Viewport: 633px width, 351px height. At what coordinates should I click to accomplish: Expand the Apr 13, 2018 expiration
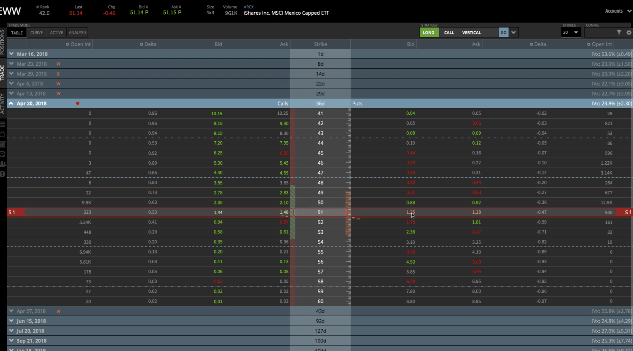[x=11, y=93]
